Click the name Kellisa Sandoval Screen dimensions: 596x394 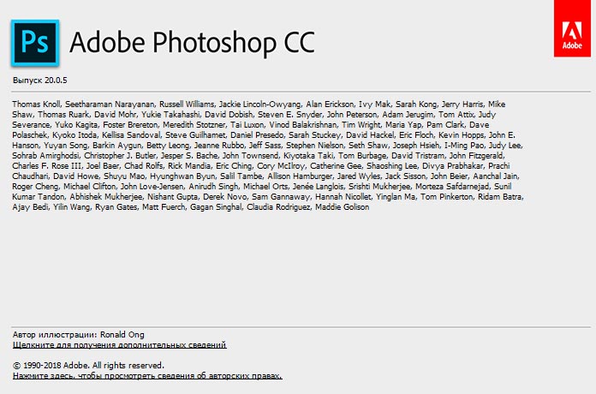coord(131,135)
